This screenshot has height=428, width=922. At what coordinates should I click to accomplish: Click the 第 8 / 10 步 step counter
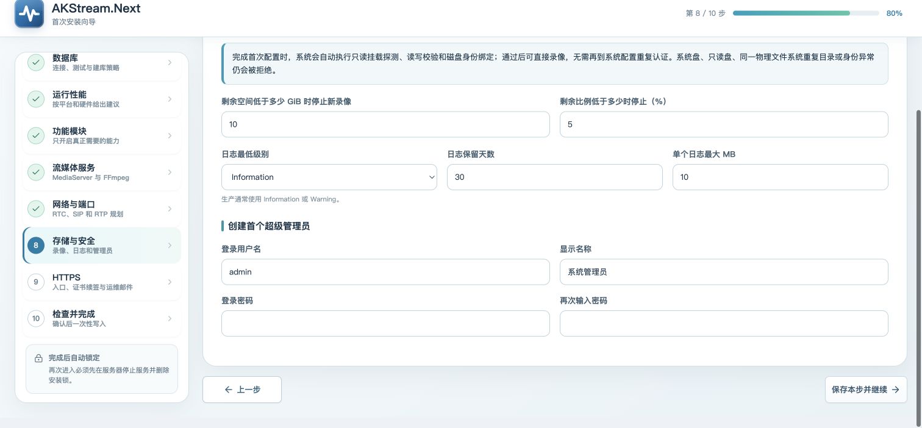pyautogui.click(x=706, y=13)
